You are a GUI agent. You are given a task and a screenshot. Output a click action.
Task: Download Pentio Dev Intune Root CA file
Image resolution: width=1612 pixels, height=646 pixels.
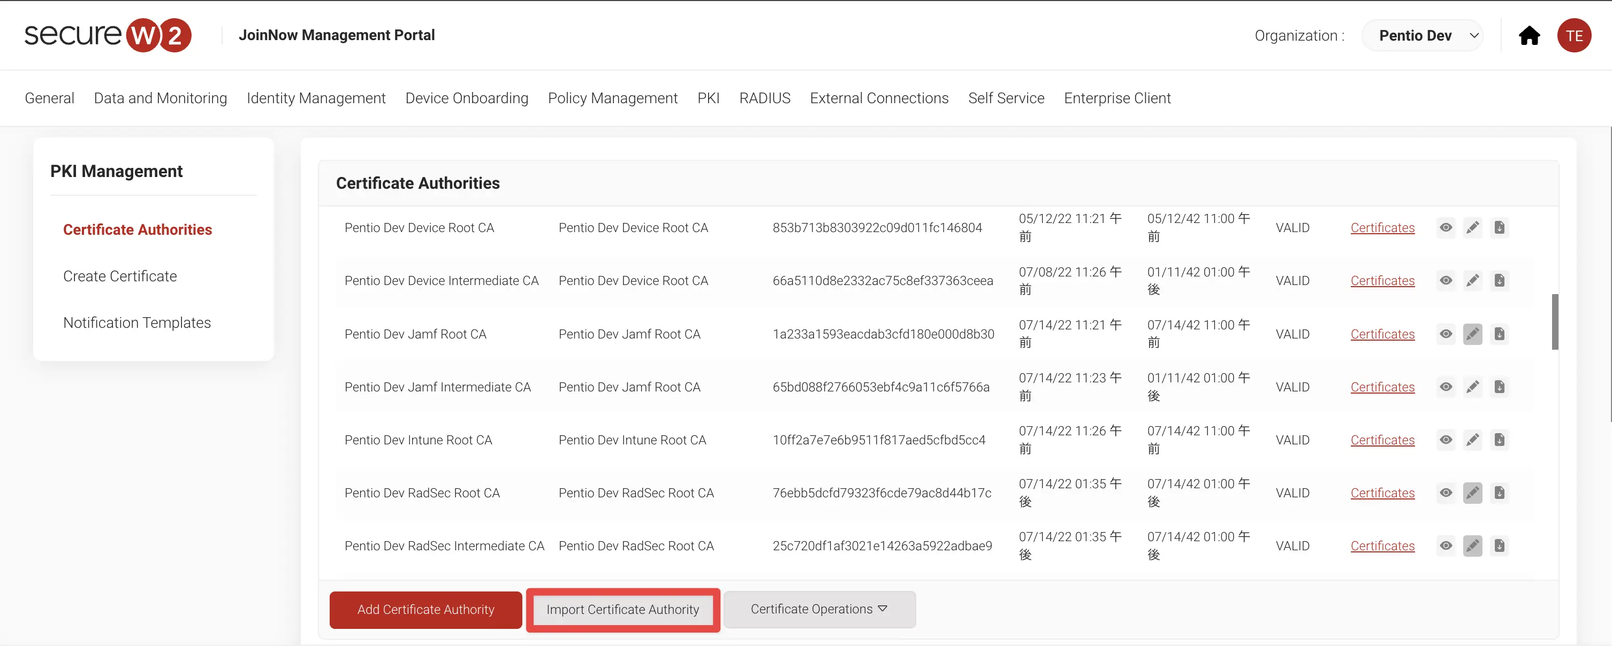(x=1500, y=440)
